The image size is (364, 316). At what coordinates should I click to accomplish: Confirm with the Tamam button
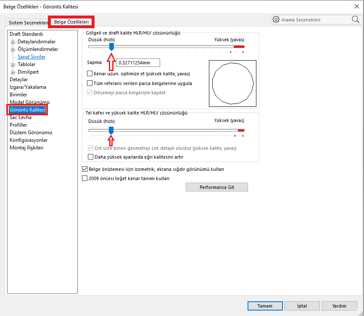[265, 306]
